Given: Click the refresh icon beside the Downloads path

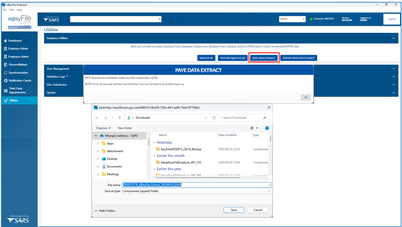Looking at the screenshot, I should tap(214, 118).
